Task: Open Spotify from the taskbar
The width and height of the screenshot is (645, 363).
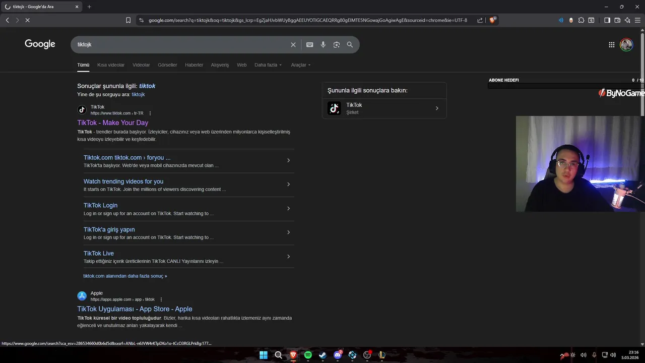Action: 308,355
